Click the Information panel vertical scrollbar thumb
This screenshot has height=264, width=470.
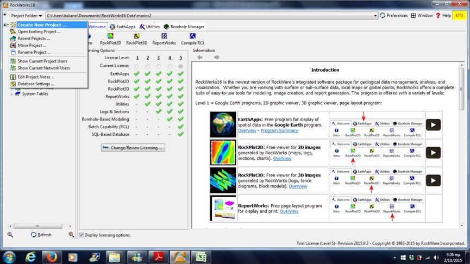(462, 89)
